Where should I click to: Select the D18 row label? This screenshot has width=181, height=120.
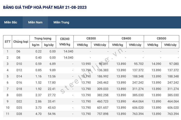tap(19, 89)
